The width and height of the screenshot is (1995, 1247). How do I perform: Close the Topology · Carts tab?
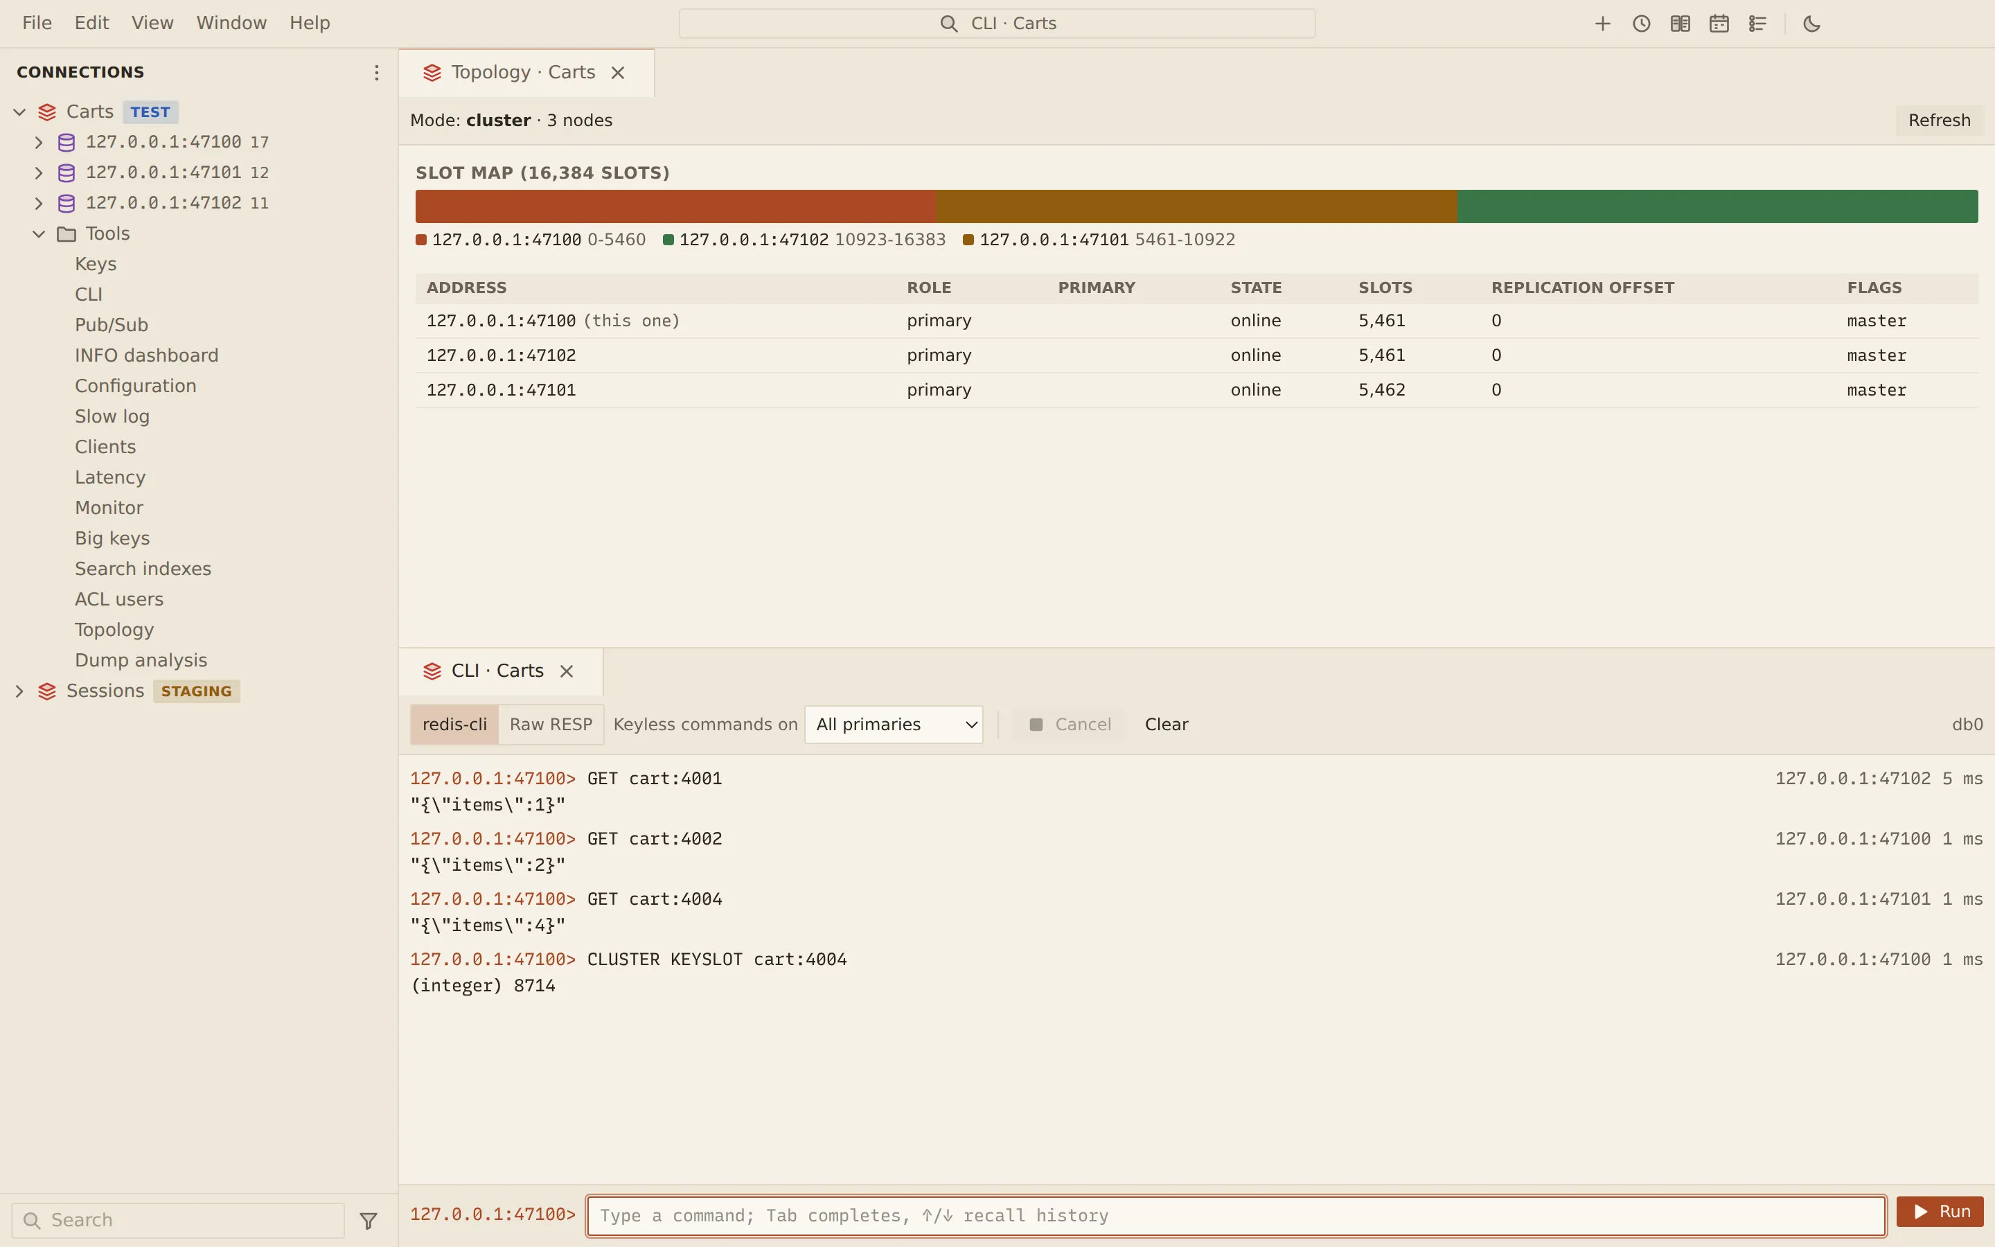[x=617, y=73]
